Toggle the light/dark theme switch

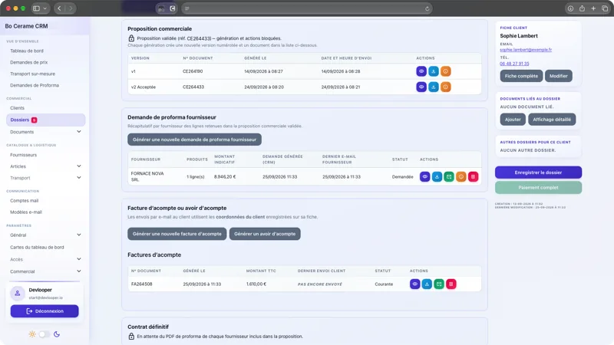(44, 334)
